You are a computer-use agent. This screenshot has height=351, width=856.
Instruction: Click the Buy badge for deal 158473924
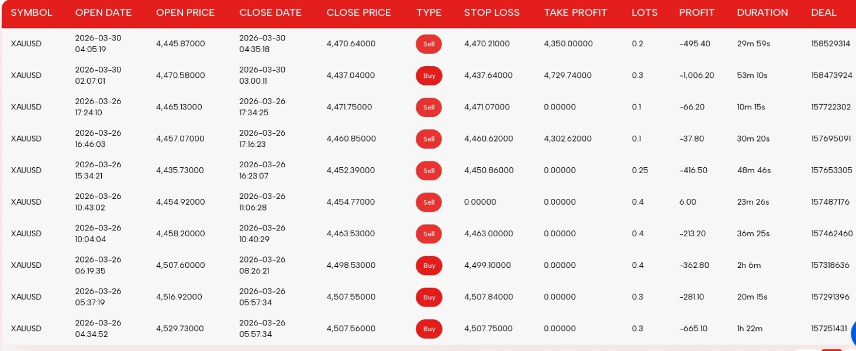click(429, 75)
